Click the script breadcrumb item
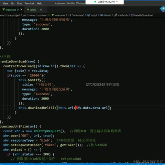The image size is (165, 165). pos(94,15)
